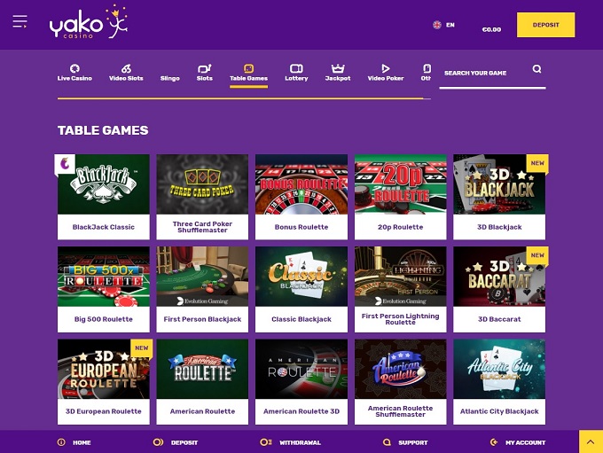603x453 pixels.
Task: Select the Video Slots category icon
Action: point(126,68)
